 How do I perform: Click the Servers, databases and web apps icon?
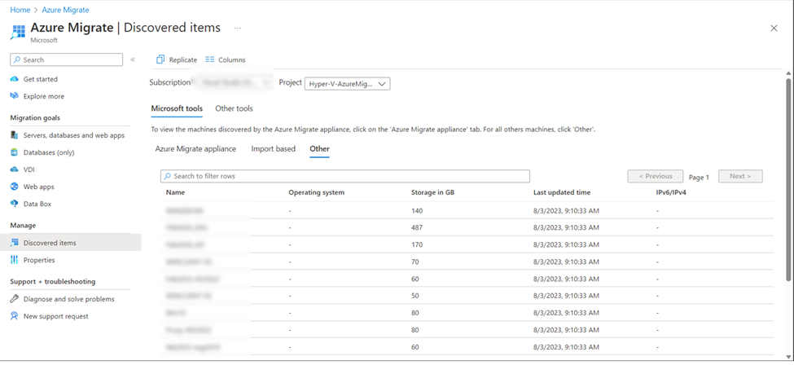pyautogui.click(x=14, y=135)
